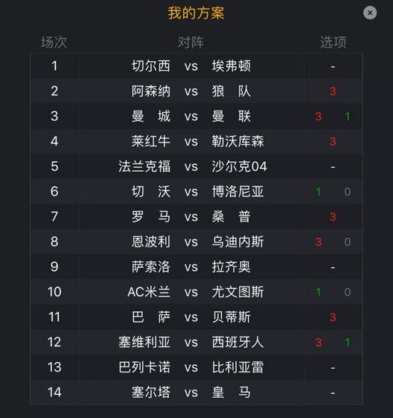Toggle the green 1 option for 曼城 vs 曼联

point(347,116)
